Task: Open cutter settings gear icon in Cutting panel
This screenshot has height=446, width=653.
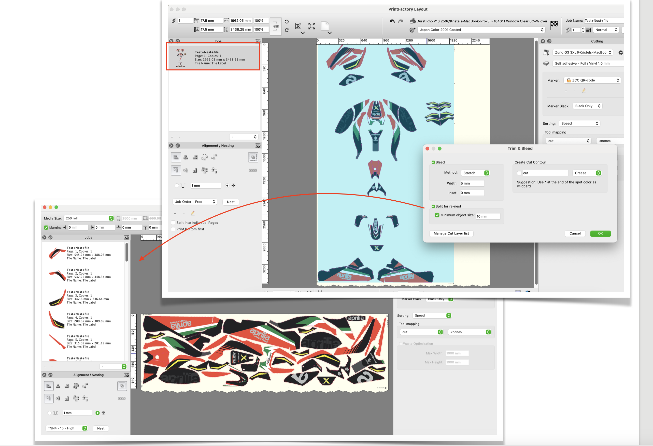Action: pyautogui.click(x=621, y=52)
